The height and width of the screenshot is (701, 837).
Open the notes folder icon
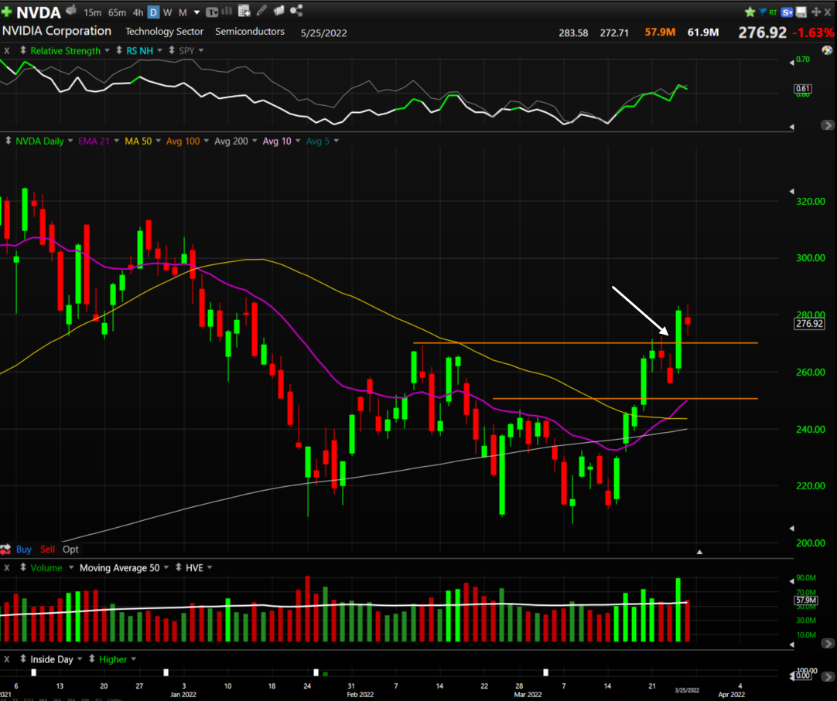coord(278,11)
